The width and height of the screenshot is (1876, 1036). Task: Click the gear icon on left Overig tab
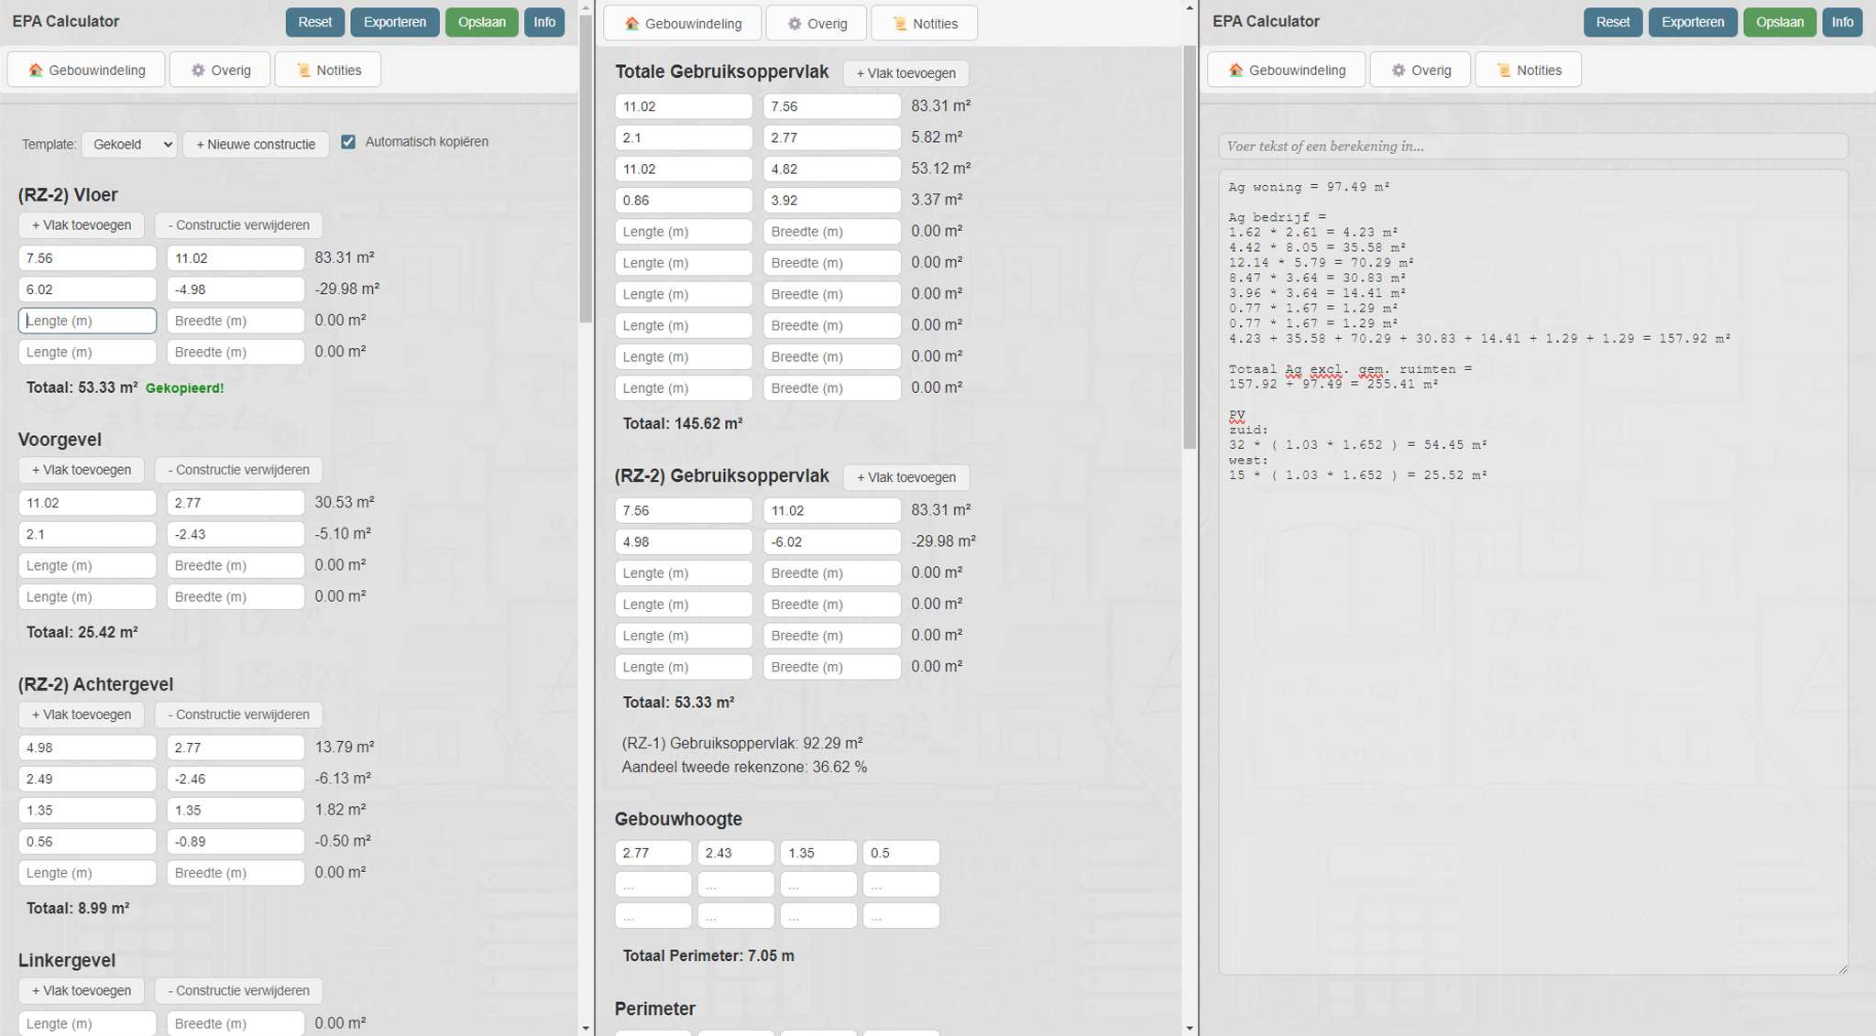(x=198, y=71)
